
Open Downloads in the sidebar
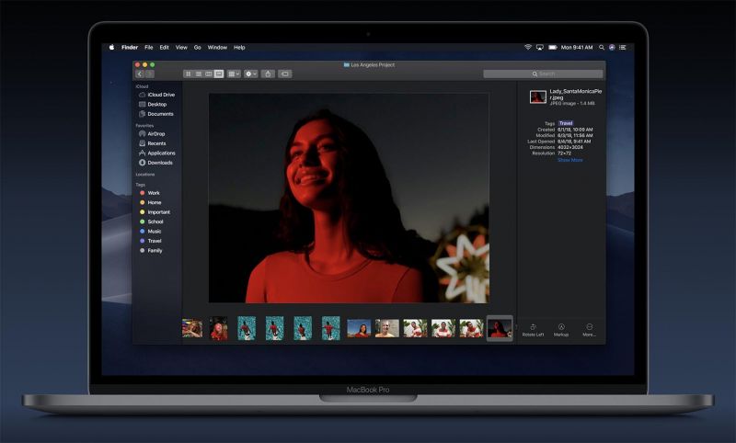tap(155, 163)
